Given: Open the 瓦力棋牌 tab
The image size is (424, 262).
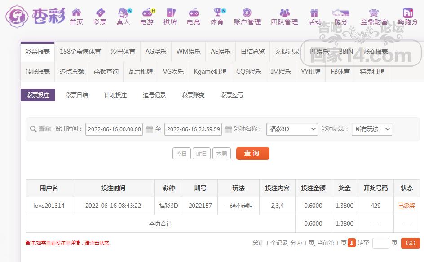Looking at the screenshot, I should (x=141, y=72).
